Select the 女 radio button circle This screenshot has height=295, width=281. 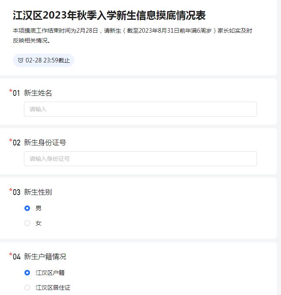click(27, 223)
